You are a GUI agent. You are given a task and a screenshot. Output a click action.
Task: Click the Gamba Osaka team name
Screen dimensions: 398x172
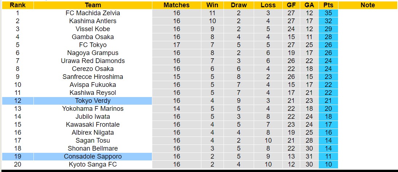[x=93, y=37]
